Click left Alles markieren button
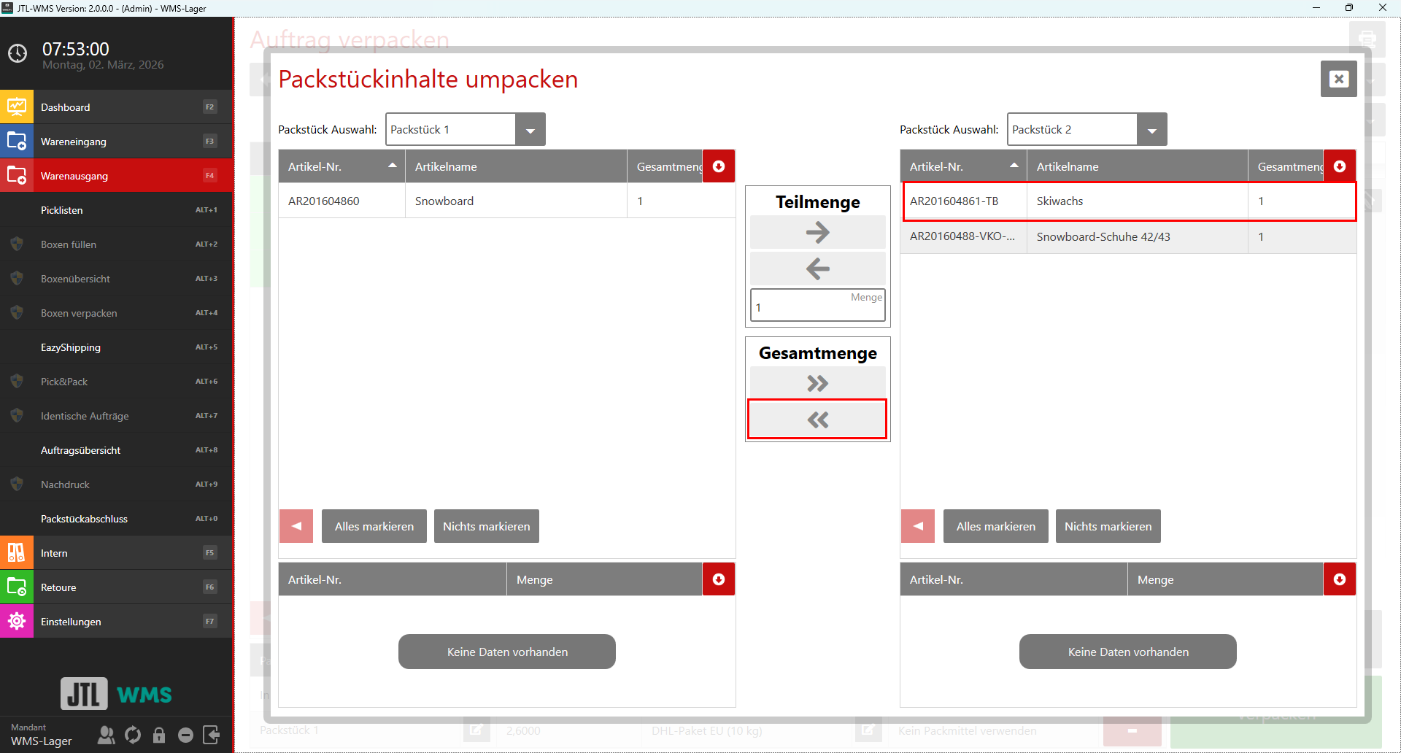The height and width of the screenshot is (753, 1401). pyautogui.click(x=374, y=526)
